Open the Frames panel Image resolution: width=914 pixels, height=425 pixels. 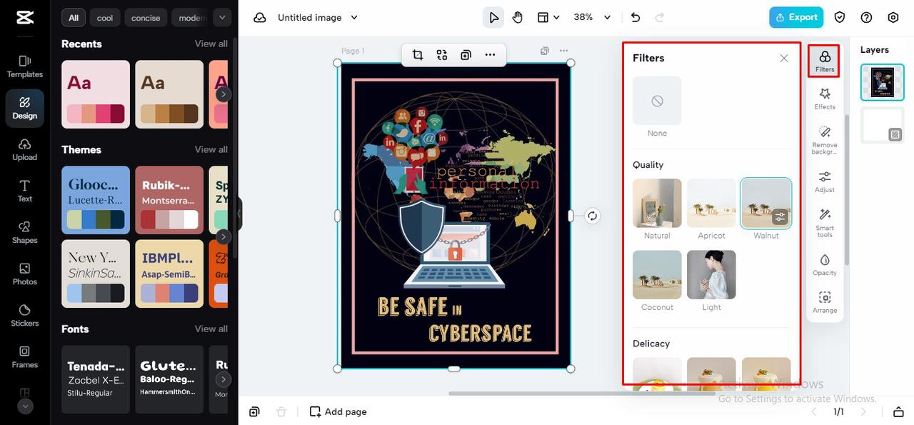click(x=25, y=356)
